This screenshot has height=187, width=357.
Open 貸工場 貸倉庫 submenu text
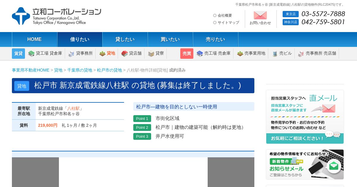point(49,53)
